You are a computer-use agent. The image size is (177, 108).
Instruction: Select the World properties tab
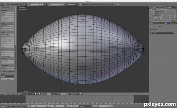159,23
